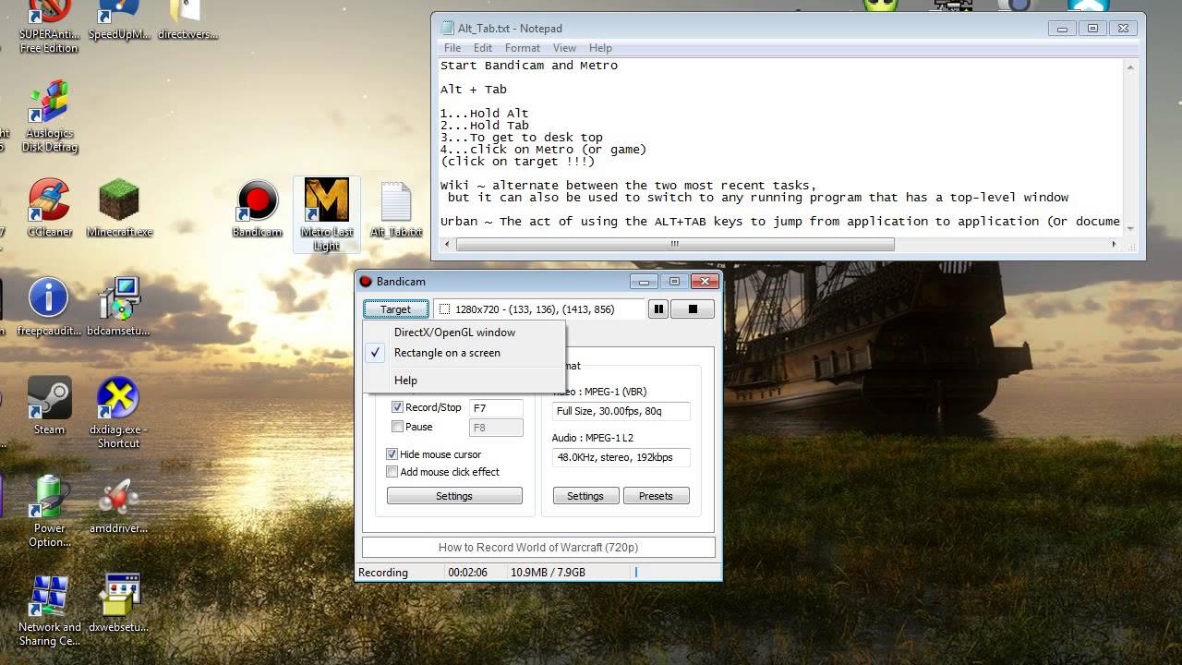Screen dimensions: 1182x665
Task: Click the Full Size, 30.00fps, 80q field
Action: coord(621,411)
